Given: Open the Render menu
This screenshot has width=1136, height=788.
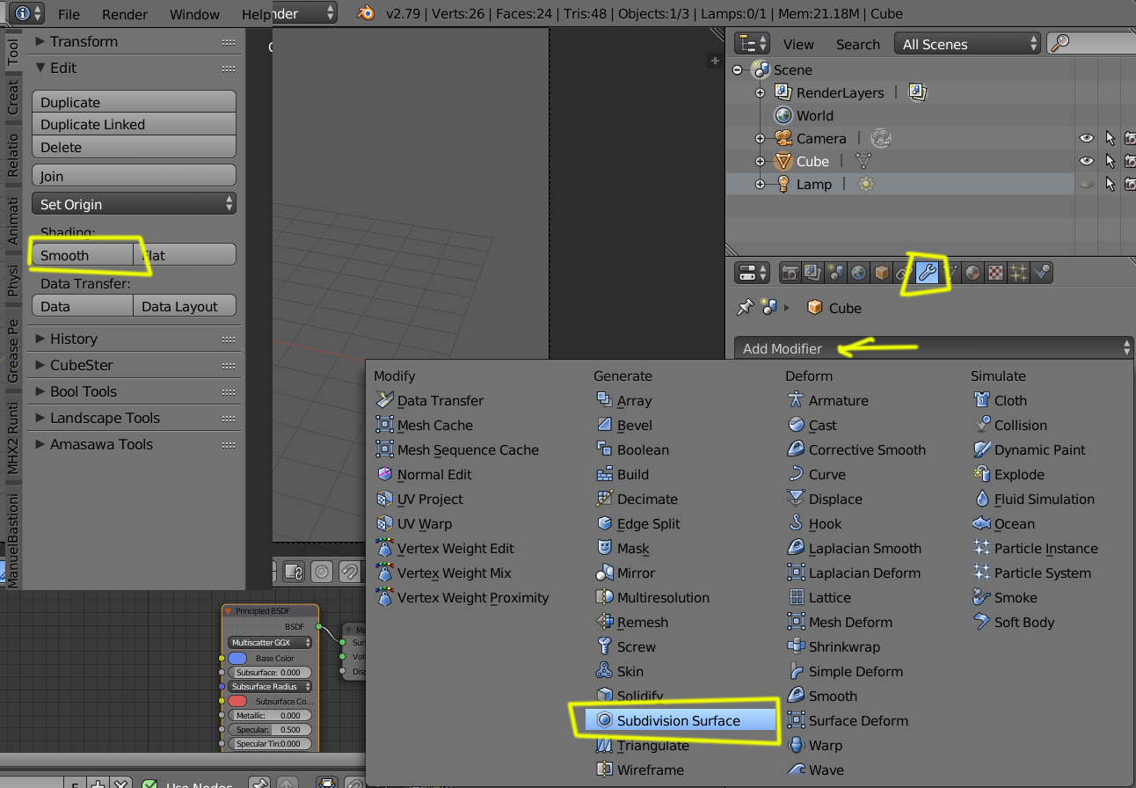Looking at the screenshot, I should pos(125,14).
